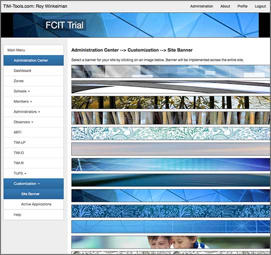Go to Profile in top bar
271x255 pixels.
tap(242, 6)
